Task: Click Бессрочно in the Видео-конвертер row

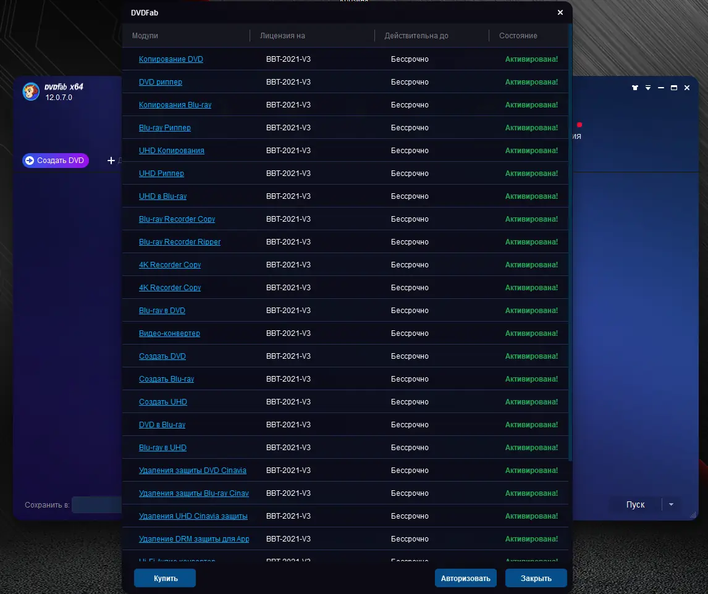Action: 410,333
